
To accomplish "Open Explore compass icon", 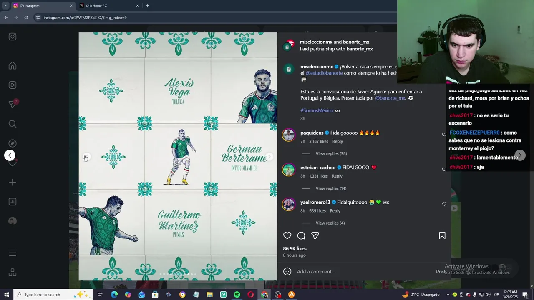I will (13, 143).
